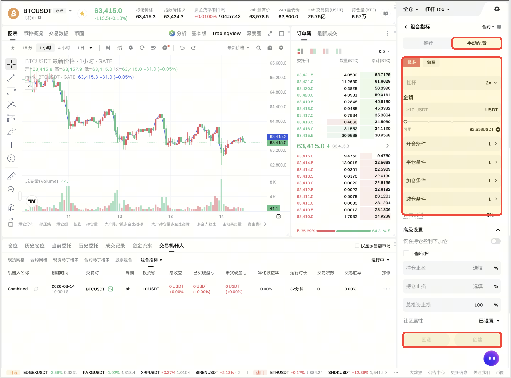Copy the Combined bot name
Viewport: 511px width, 378px height.
(x=36, y=289)
